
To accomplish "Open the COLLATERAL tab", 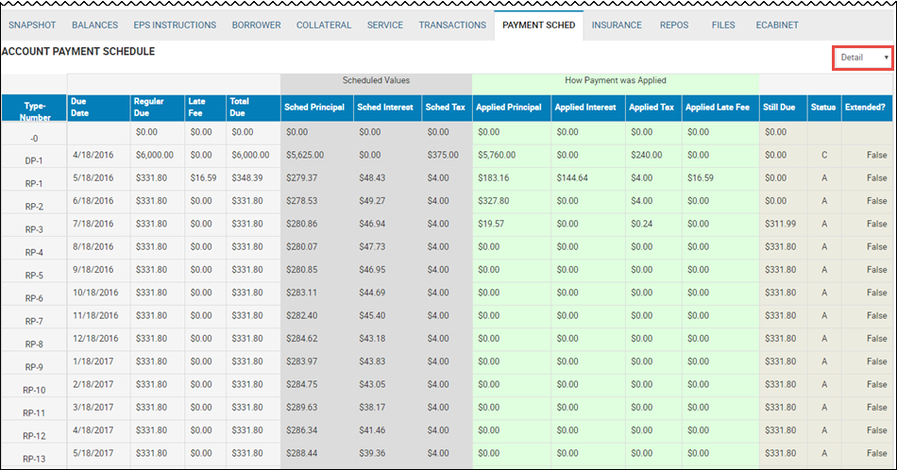I will pos(324,25).
